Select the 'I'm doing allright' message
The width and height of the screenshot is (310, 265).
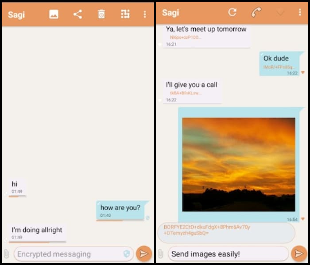pos(37,232)
